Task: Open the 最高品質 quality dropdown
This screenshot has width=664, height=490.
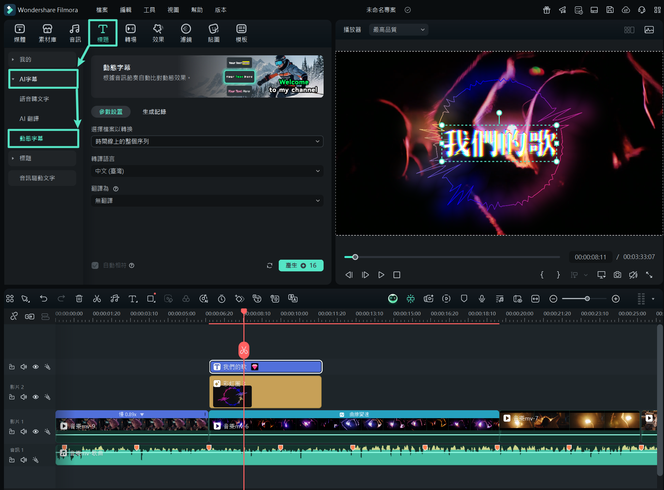Action: click(x=398, y=30)
